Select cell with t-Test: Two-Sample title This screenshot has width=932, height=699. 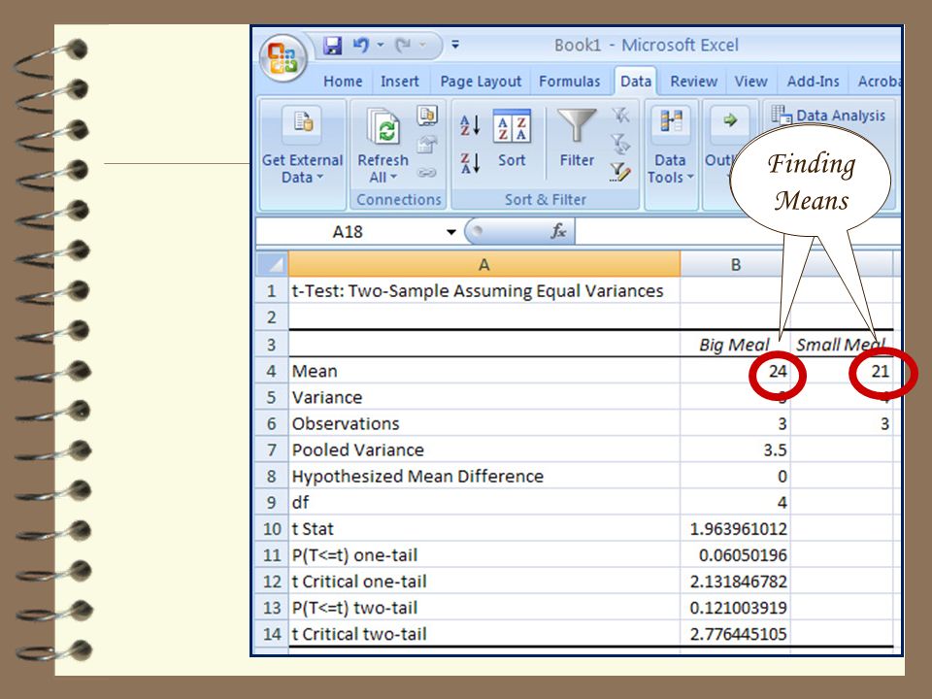click(x=483, y=291)
